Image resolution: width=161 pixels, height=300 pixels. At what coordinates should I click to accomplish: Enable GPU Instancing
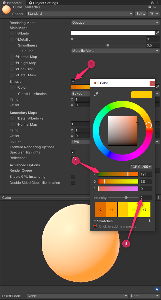coord(73,176)
